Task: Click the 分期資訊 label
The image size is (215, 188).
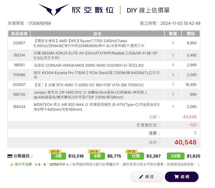Action: coord(23,156)
